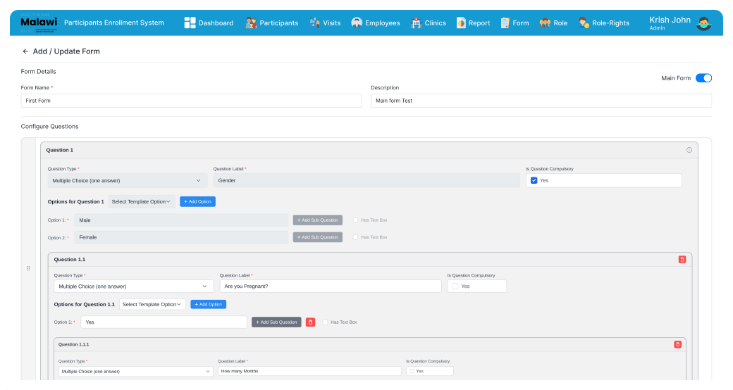This screenshot has height=390, width=733.
Task: Click the Dashboard grid icon
Action: click(190, 23)
